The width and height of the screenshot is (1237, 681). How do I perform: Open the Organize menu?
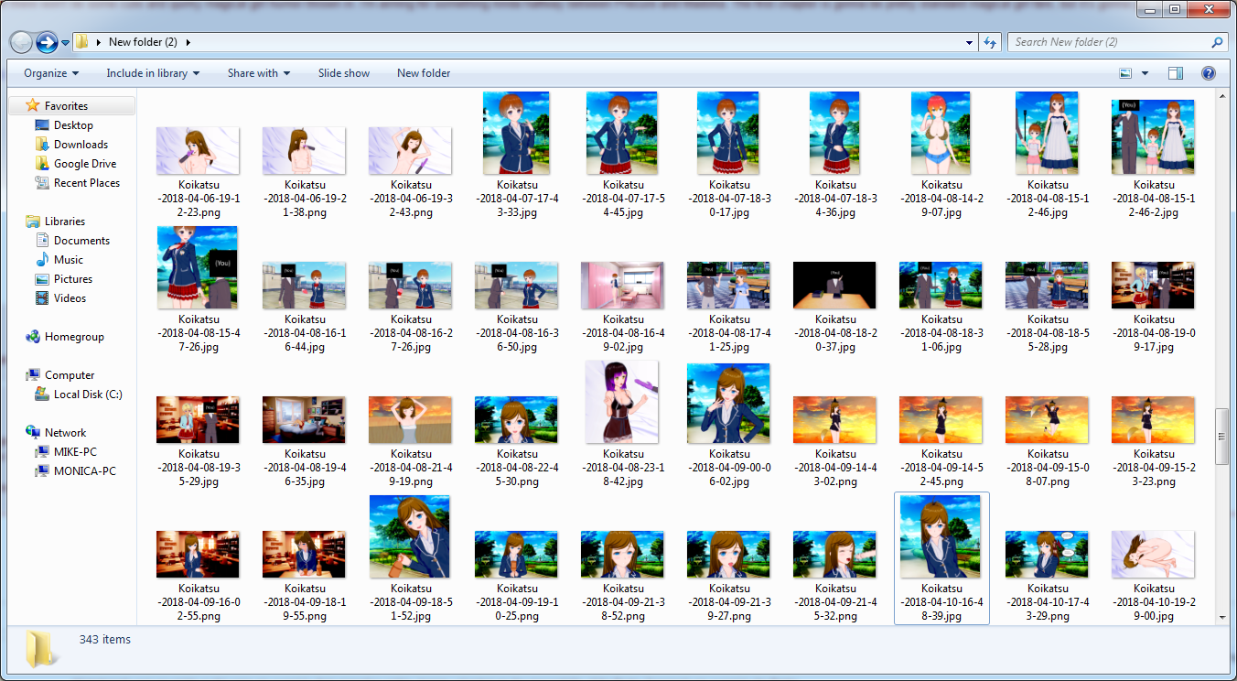[51, 73]
